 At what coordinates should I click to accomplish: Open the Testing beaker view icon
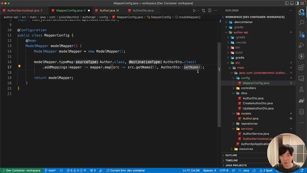pyautogui.click(x=301, y=90)
